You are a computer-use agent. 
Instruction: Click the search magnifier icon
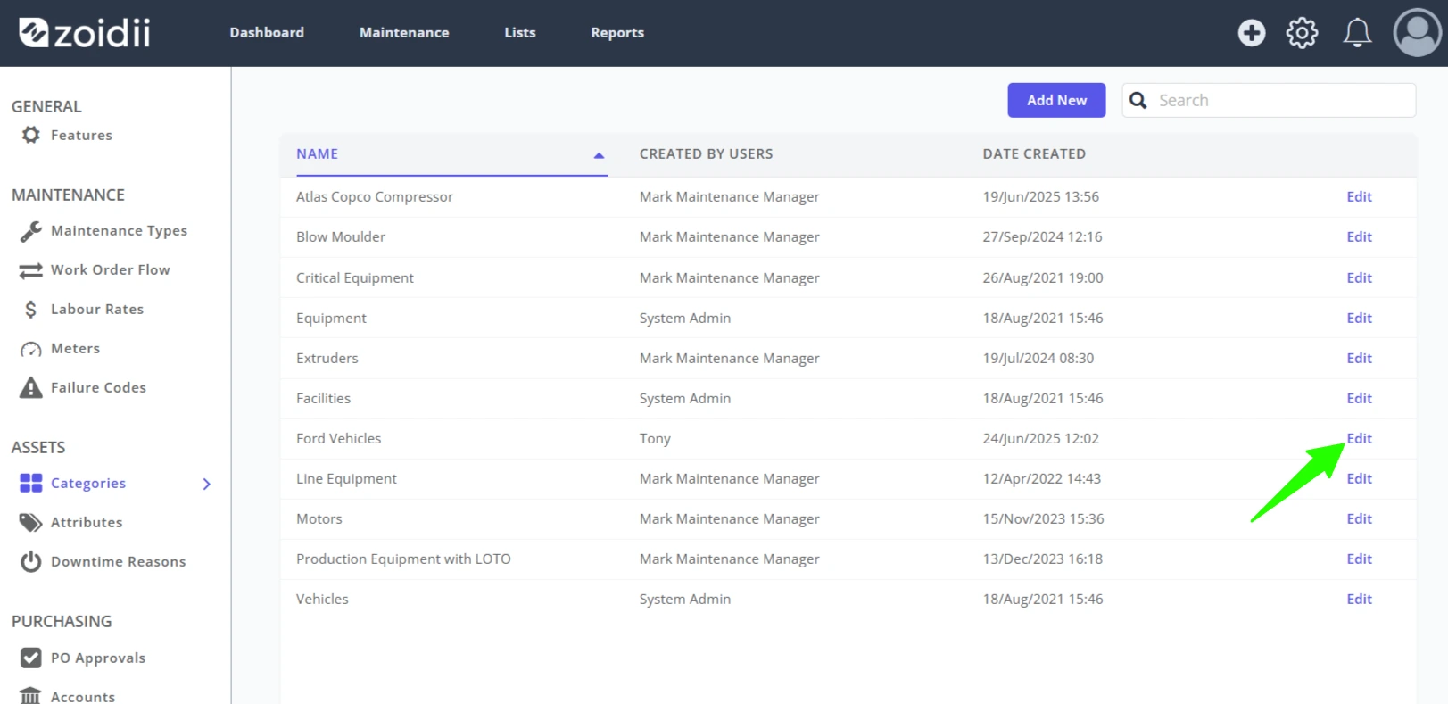click(1138, 100)
